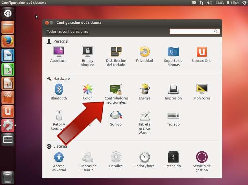The image size is (248, 185).
Task: Open Energía settings
Action: pos(145,92)
